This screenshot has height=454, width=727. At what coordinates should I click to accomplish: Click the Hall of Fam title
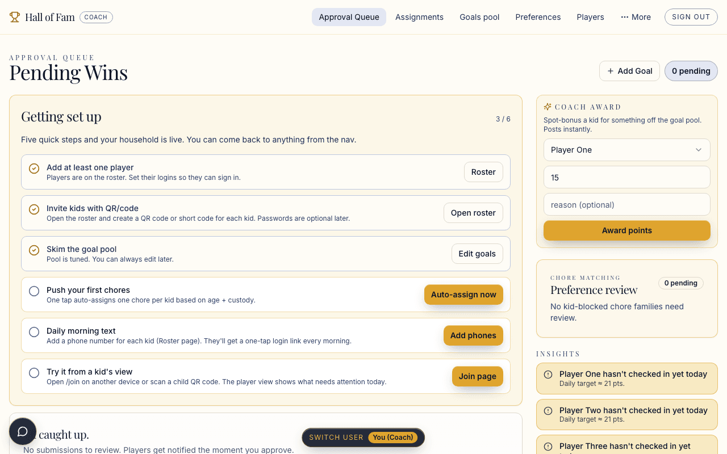pos(50,17)
